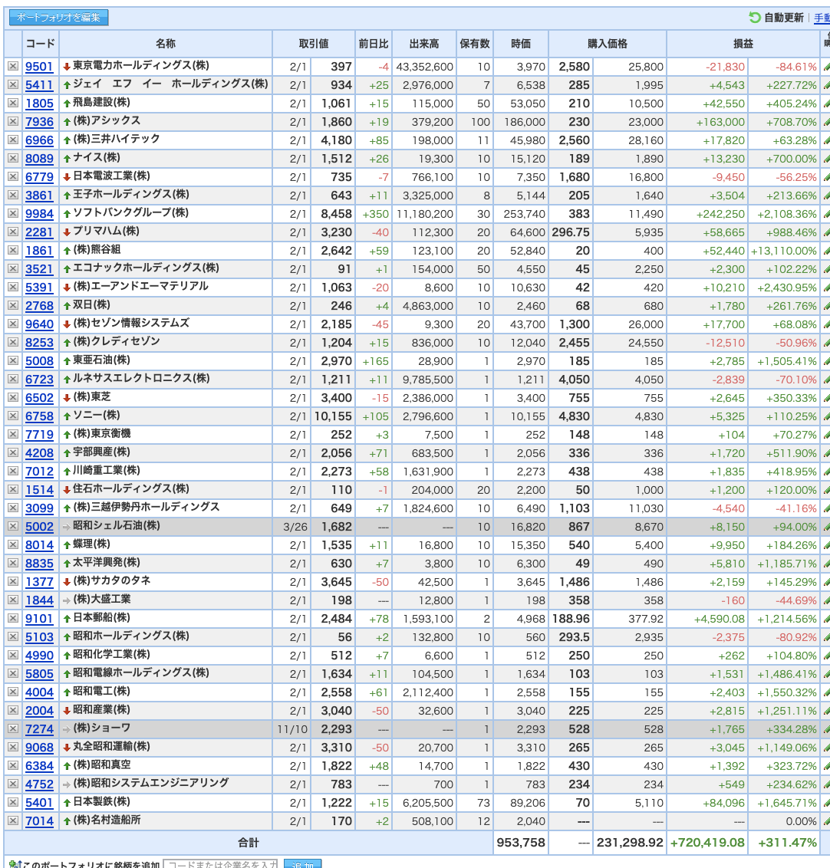Click the name ルネサスエレクトロニクス(株)
830x868 pixels.
pyautogui.click(x=141, y=379)
